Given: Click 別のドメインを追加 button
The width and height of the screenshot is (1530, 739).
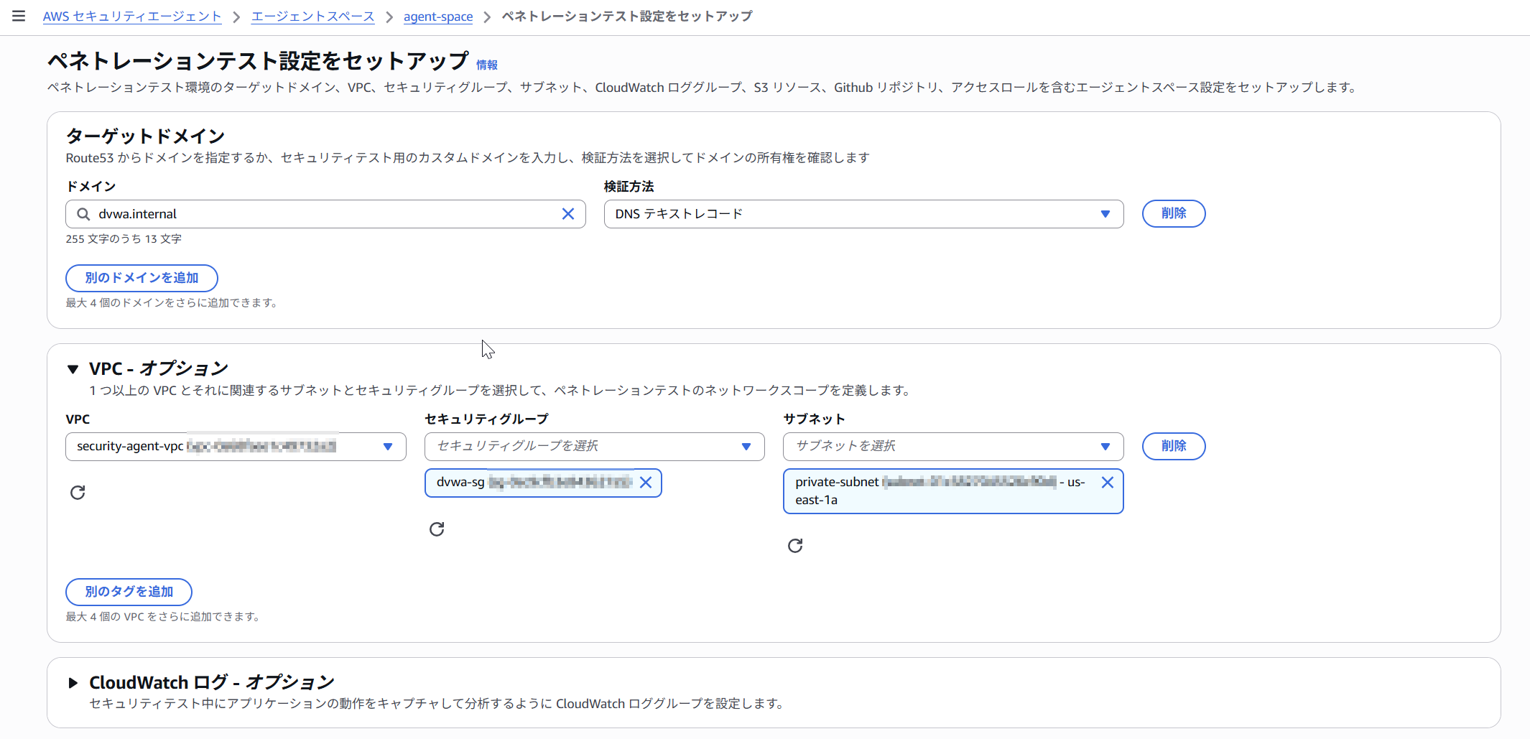Looking at the screenshot, I should tap(142, 278).
